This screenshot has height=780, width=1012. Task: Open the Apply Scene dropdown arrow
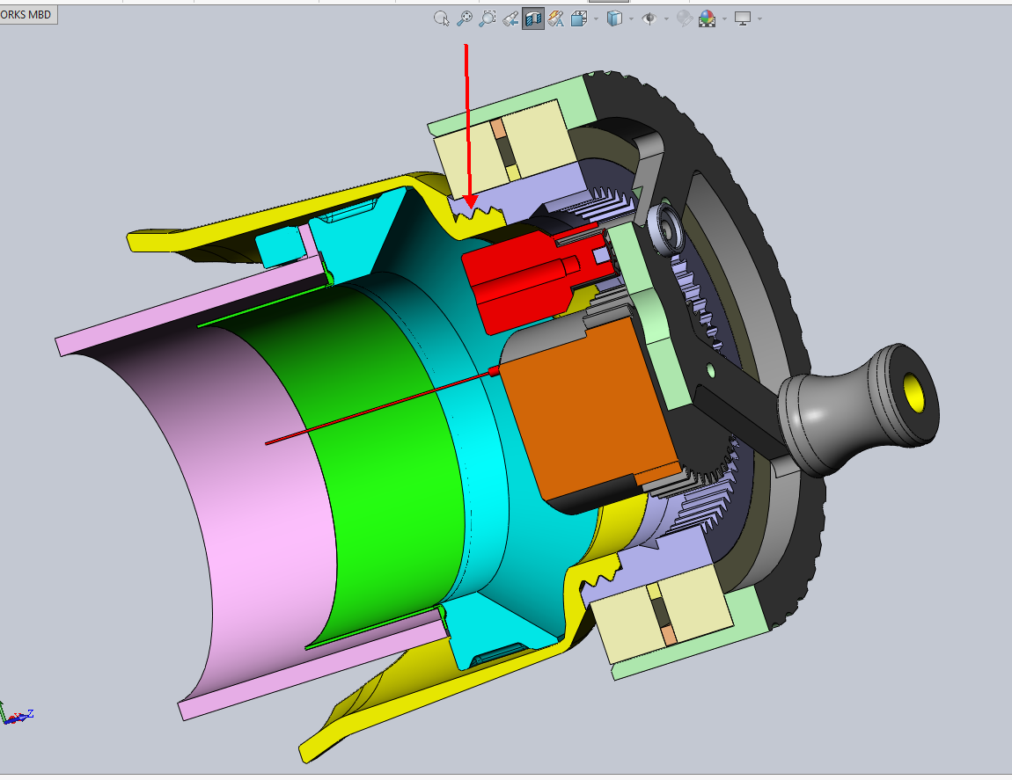[x=724, y=19]
